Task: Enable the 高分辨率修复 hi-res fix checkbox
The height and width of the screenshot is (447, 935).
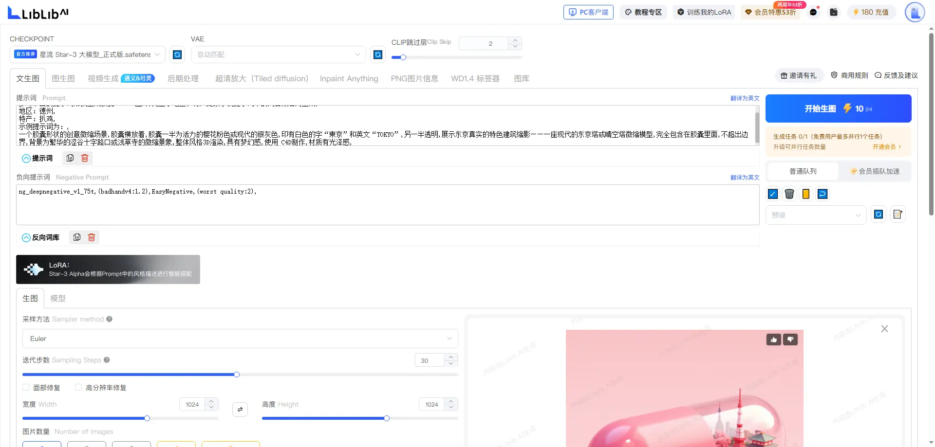Action: coord(78,387)
